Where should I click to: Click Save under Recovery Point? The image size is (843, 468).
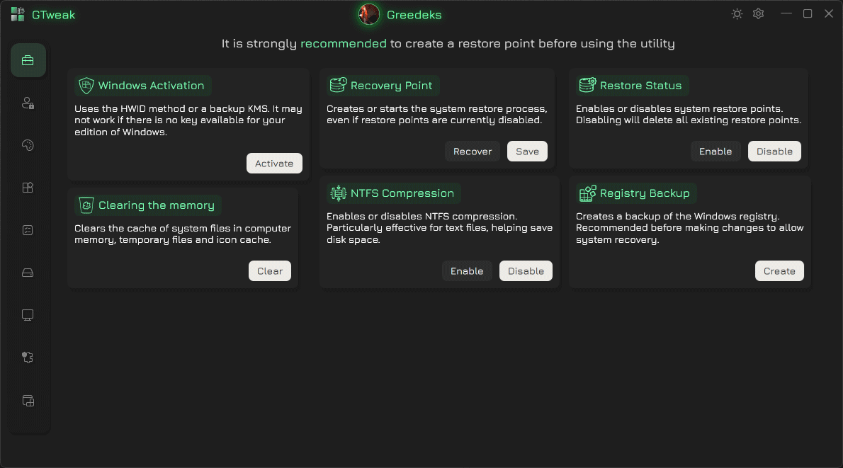(528, 152)
